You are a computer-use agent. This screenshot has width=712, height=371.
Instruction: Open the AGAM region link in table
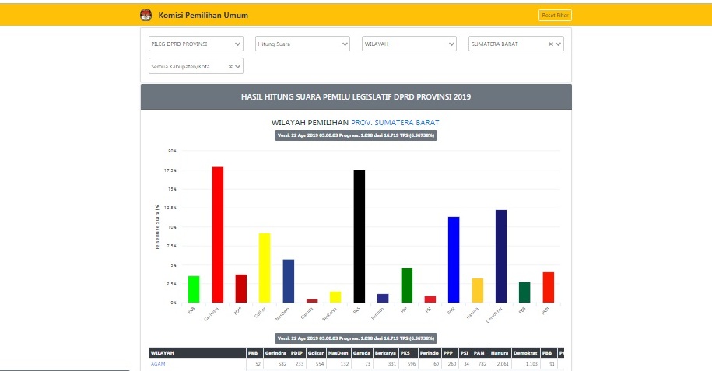click(158, 364)
